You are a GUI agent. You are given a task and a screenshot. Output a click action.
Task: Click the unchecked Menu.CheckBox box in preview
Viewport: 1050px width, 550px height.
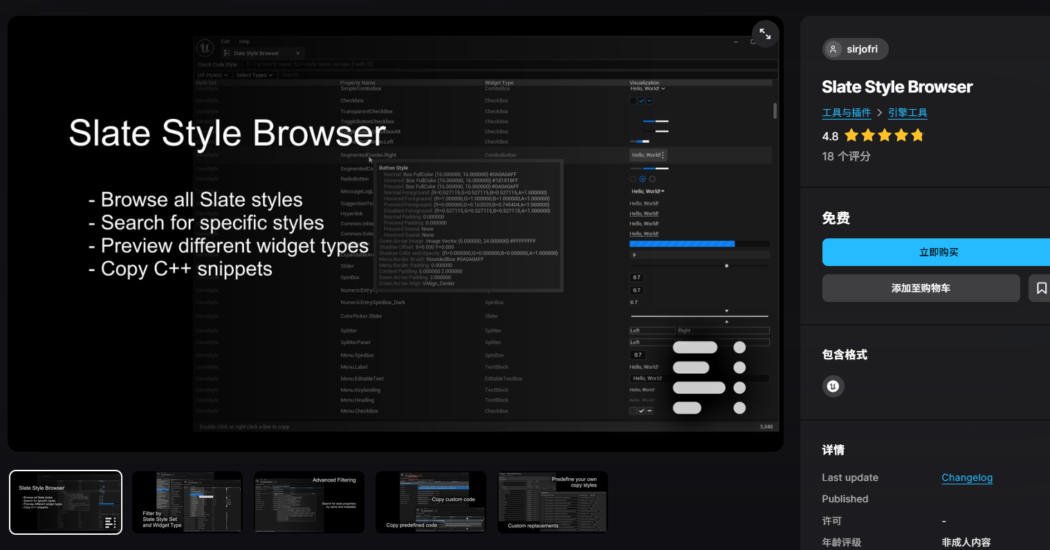(633, 411)
